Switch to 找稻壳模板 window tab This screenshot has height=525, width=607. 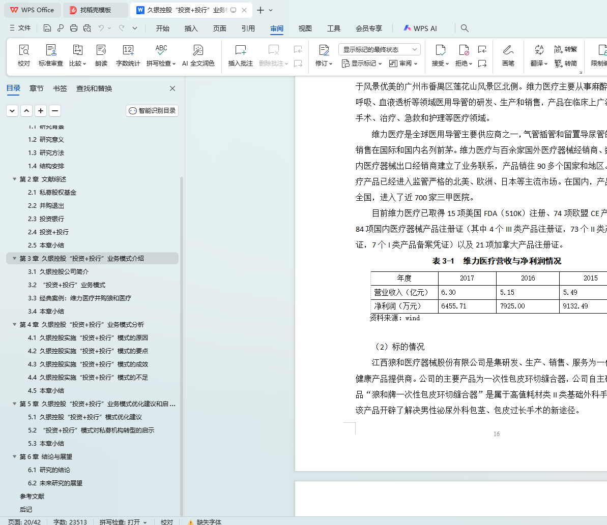point(95,10)
